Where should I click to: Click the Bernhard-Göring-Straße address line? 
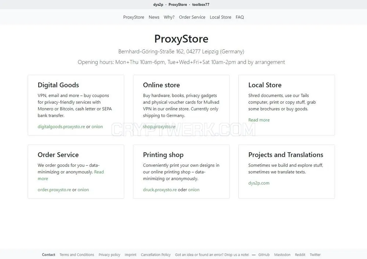(x=181, y=52)
